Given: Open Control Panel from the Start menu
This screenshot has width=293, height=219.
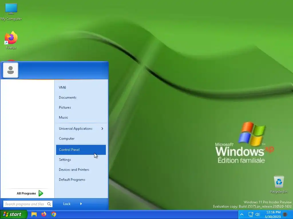Looking at the screenshot, I should 81,150.
